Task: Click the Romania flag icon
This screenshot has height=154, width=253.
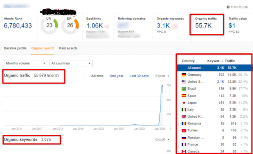Action: [184, 124]
